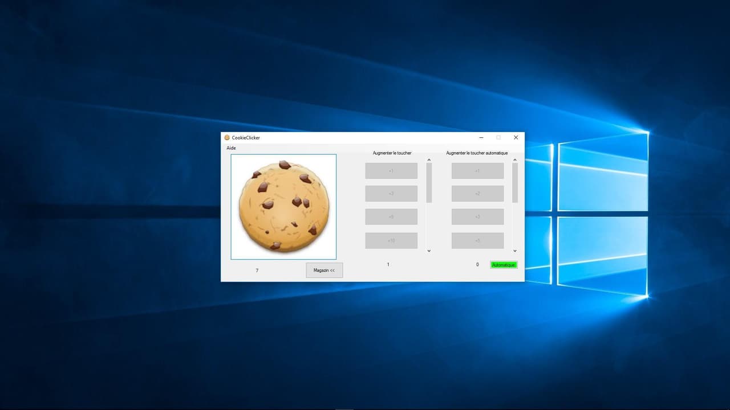This screenshot has height=410, width=730.
Task: Buy +3 under Augmenter le toucher
Action: tap(391, 194)
